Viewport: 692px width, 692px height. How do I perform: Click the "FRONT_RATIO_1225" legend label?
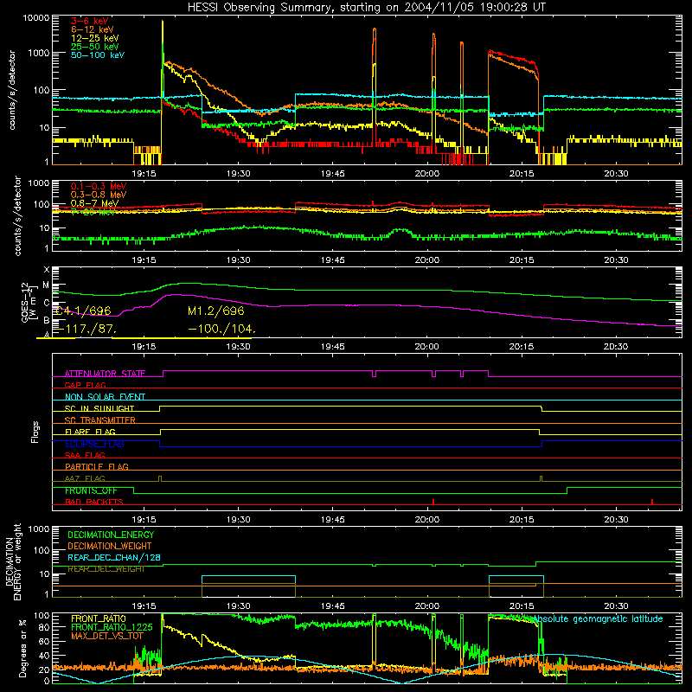pos(112,627)
